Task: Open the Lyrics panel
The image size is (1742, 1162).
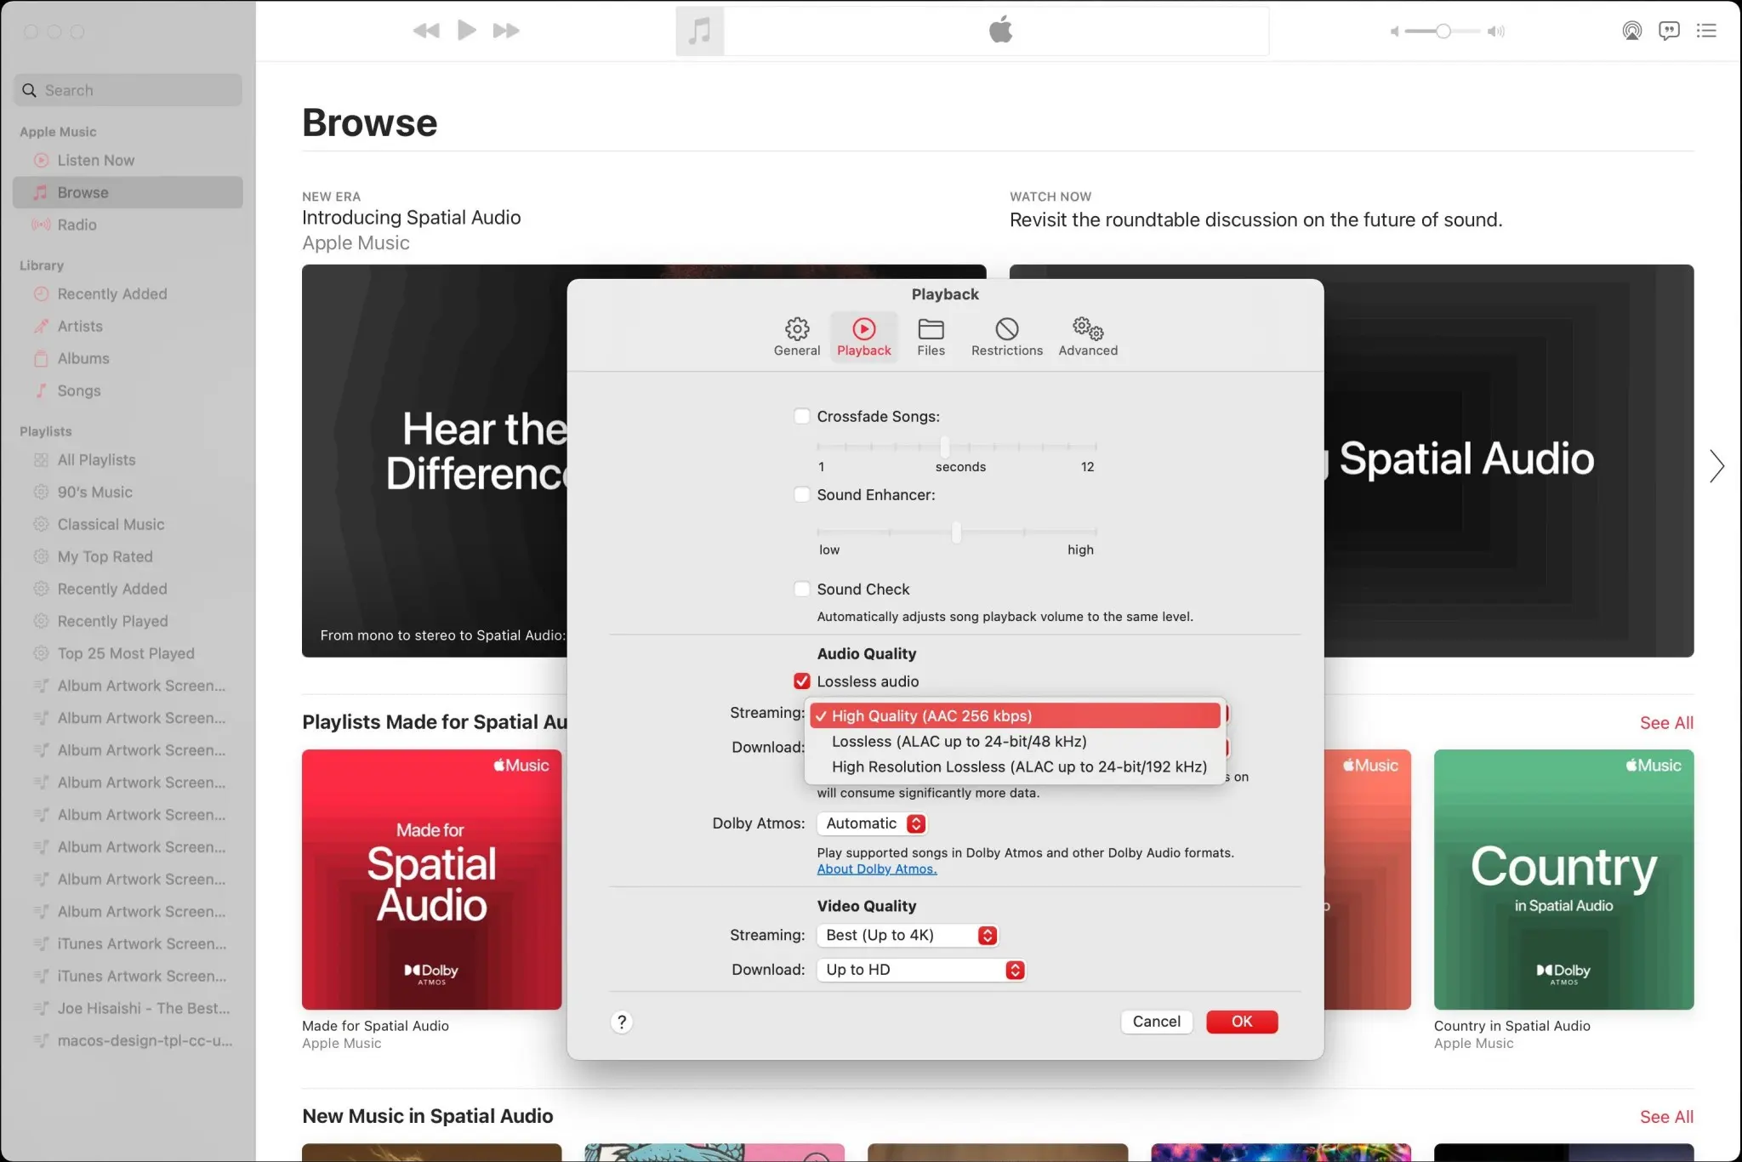Action: coord(1669,31)
